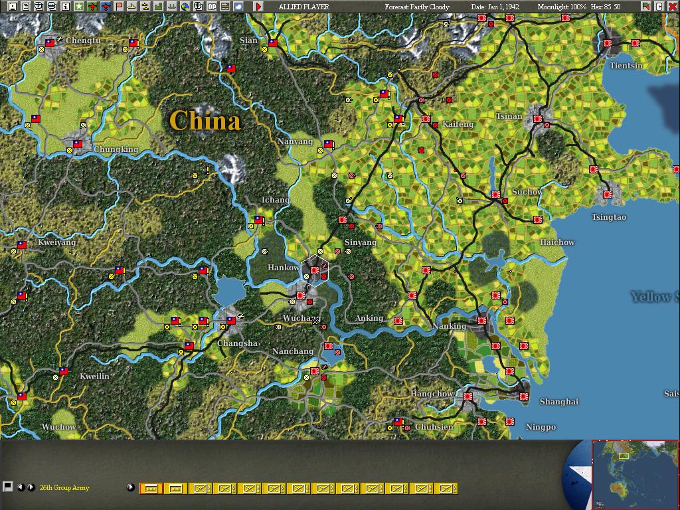Select the second HQ unit counter
680x510 pixels.
tap(175, 489)
